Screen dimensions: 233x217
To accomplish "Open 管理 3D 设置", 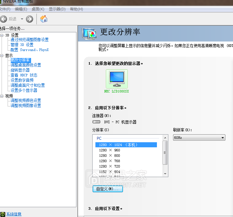I will 22,45.
